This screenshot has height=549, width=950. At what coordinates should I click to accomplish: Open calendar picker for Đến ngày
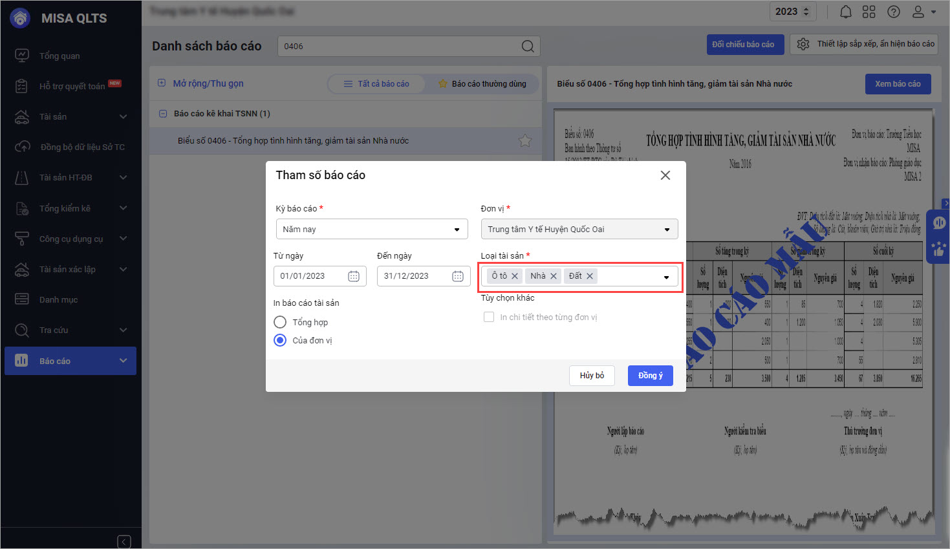click(458, 276)
